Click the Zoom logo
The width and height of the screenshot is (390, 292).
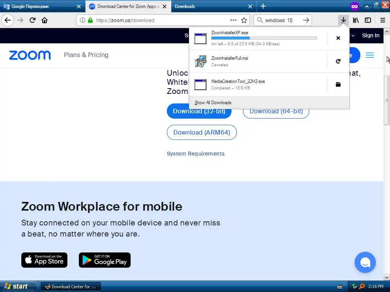tap(30, 55)
